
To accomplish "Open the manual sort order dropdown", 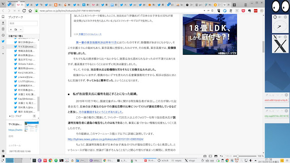I will click(x=23, y=36).
